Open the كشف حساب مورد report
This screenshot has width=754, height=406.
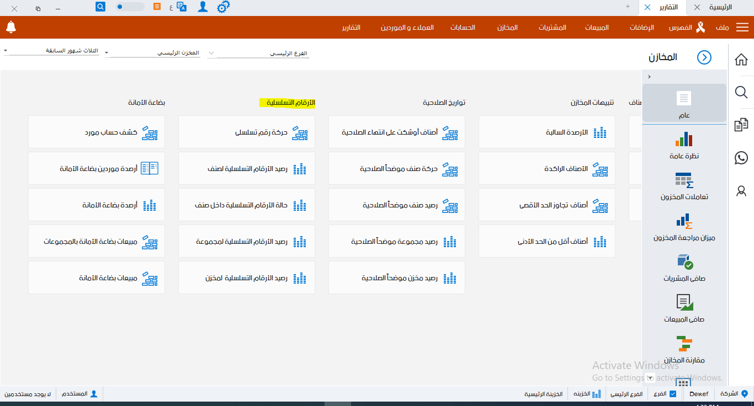point(97,132)
